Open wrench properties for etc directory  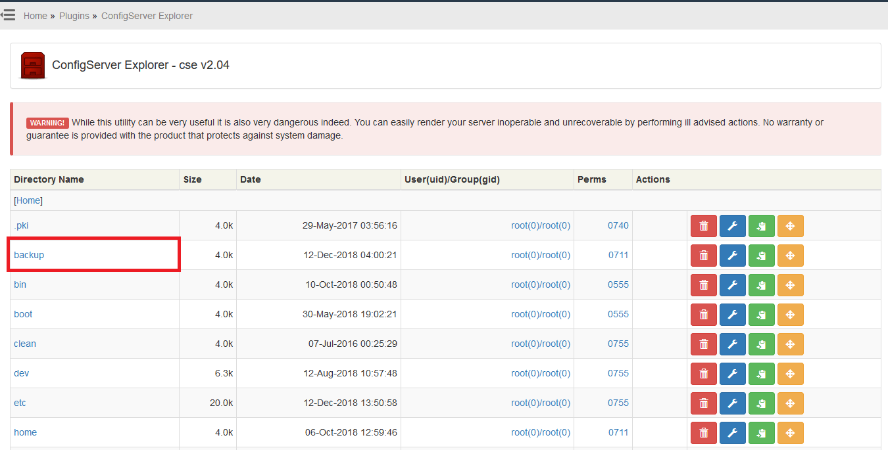733,403
